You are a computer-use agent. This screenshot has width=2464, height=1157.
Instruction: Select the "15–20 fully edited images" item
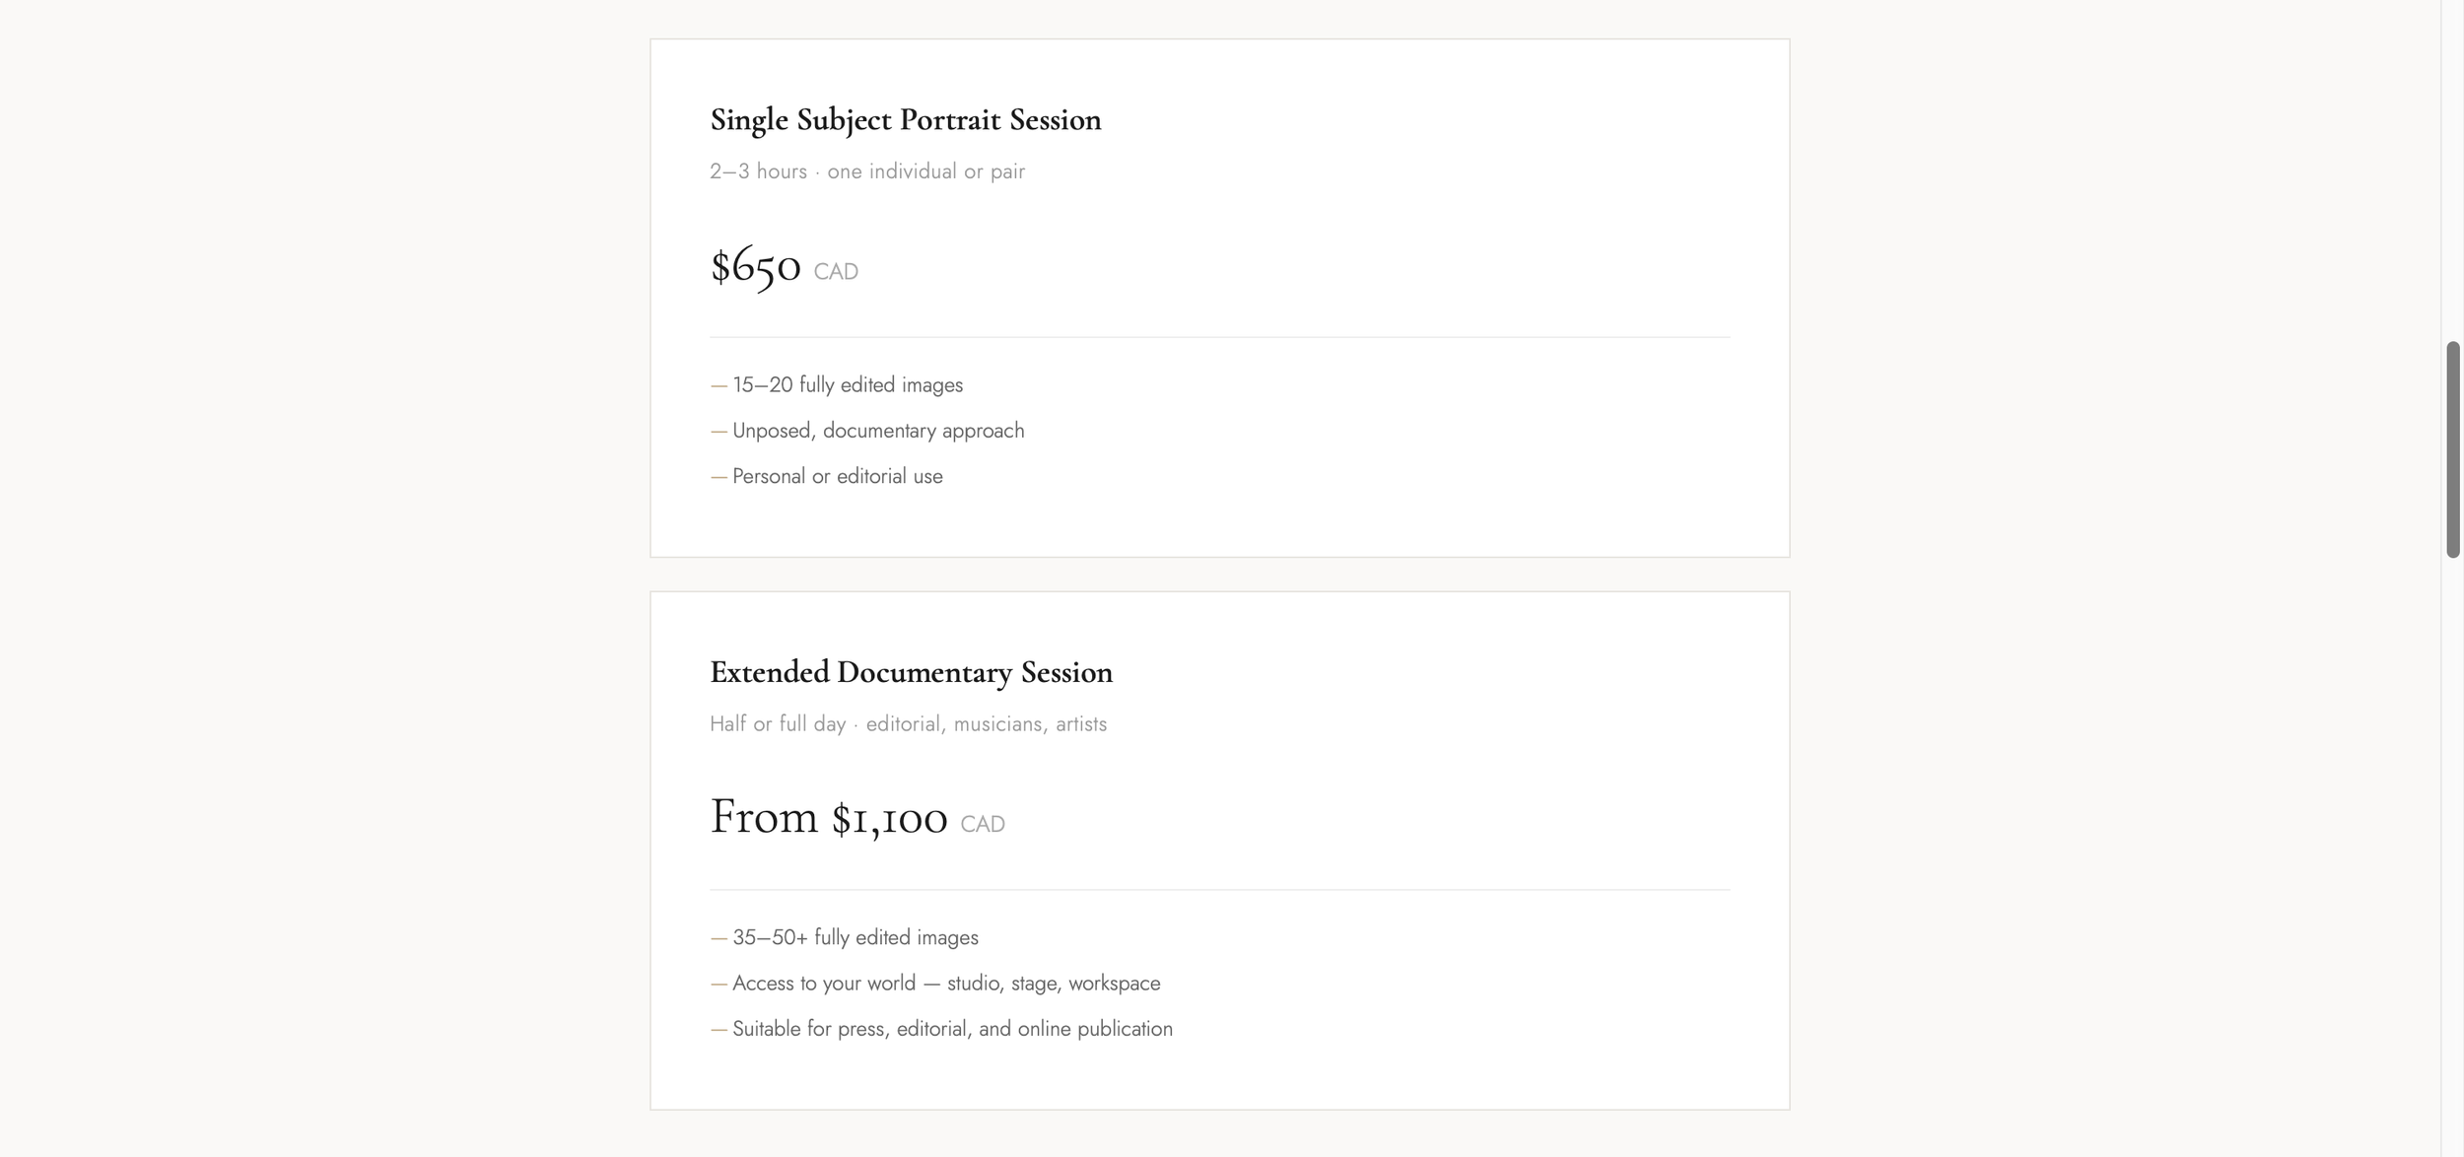click(848, 385)
